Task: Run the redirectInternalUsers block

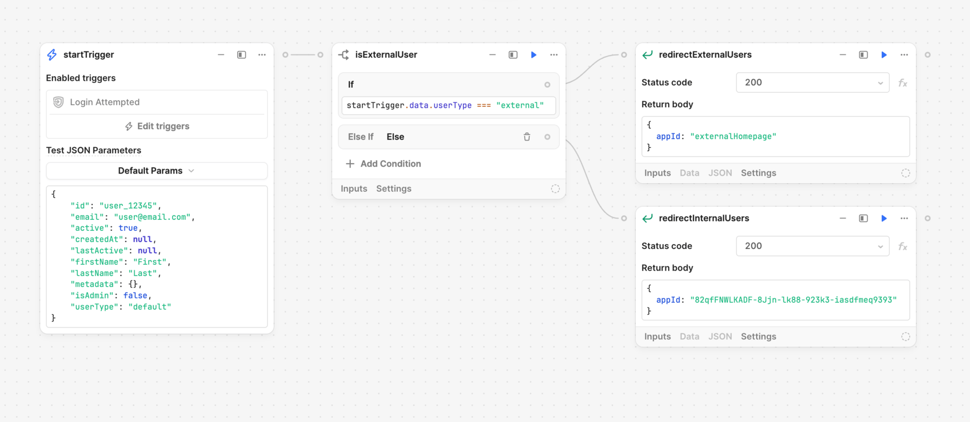Action: pyautogui.click(x=884, y=218)
